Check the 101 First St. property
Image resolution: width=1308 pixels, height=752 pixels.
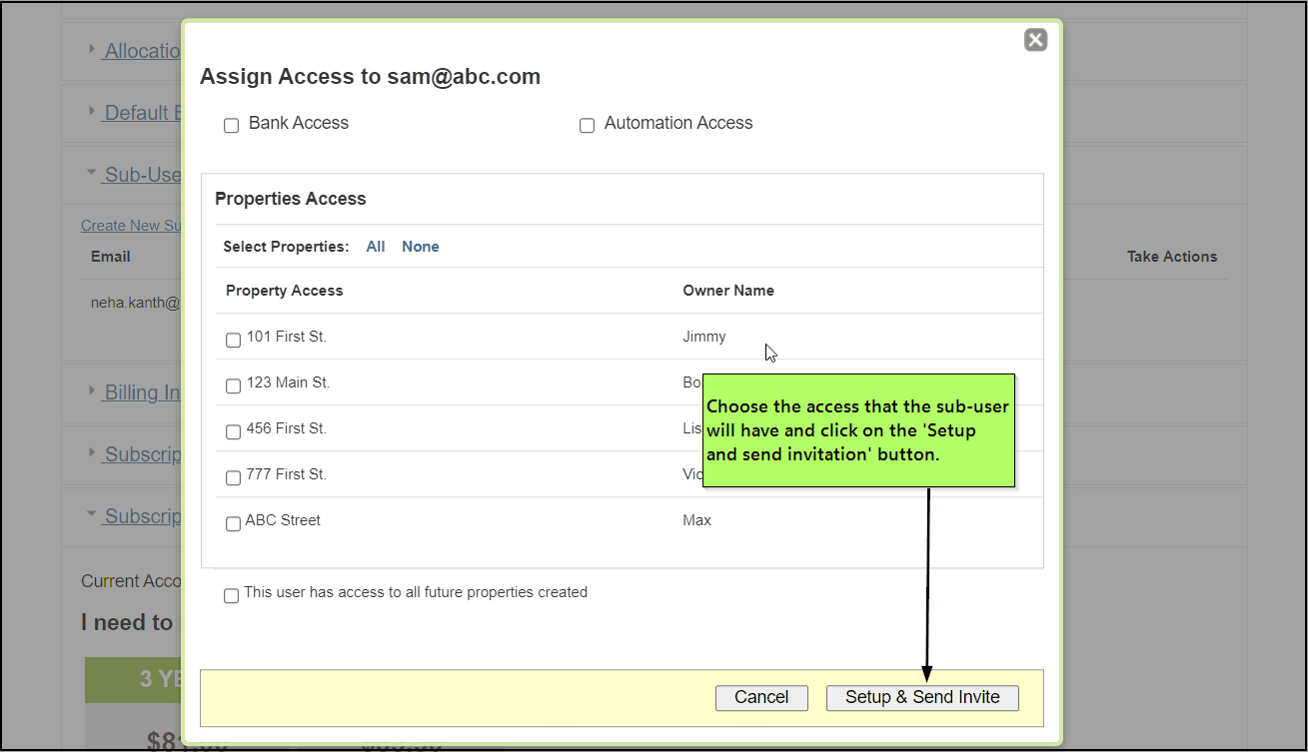(x=233, y=340)
